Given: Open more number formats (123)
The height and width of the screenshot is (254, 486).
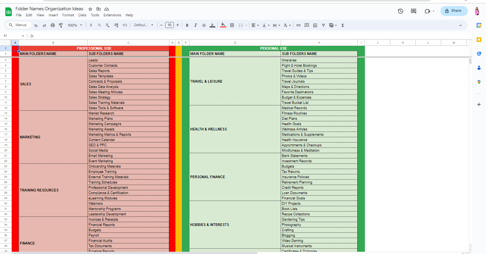Looking at the screenshot, I should [125, 25].
